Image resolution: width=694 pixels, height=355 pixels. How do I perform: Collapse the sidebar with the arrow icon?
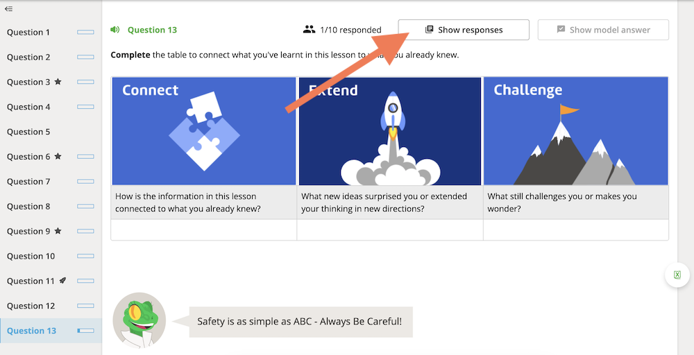point(8,8)
